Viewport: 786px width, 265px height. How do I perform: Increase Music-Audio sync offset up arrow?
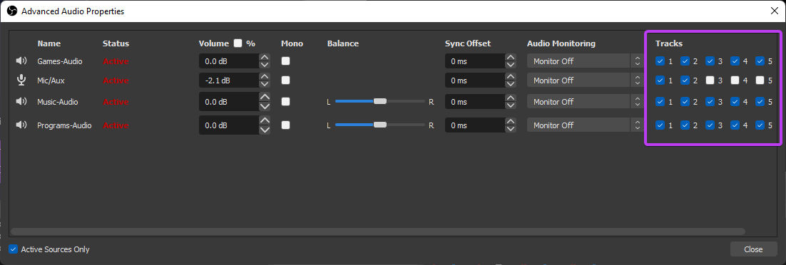click(510, 98)
